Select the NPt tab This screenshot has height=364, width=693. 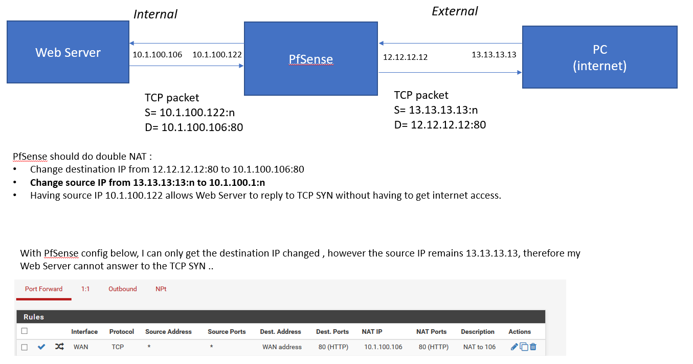pos(161,289)
